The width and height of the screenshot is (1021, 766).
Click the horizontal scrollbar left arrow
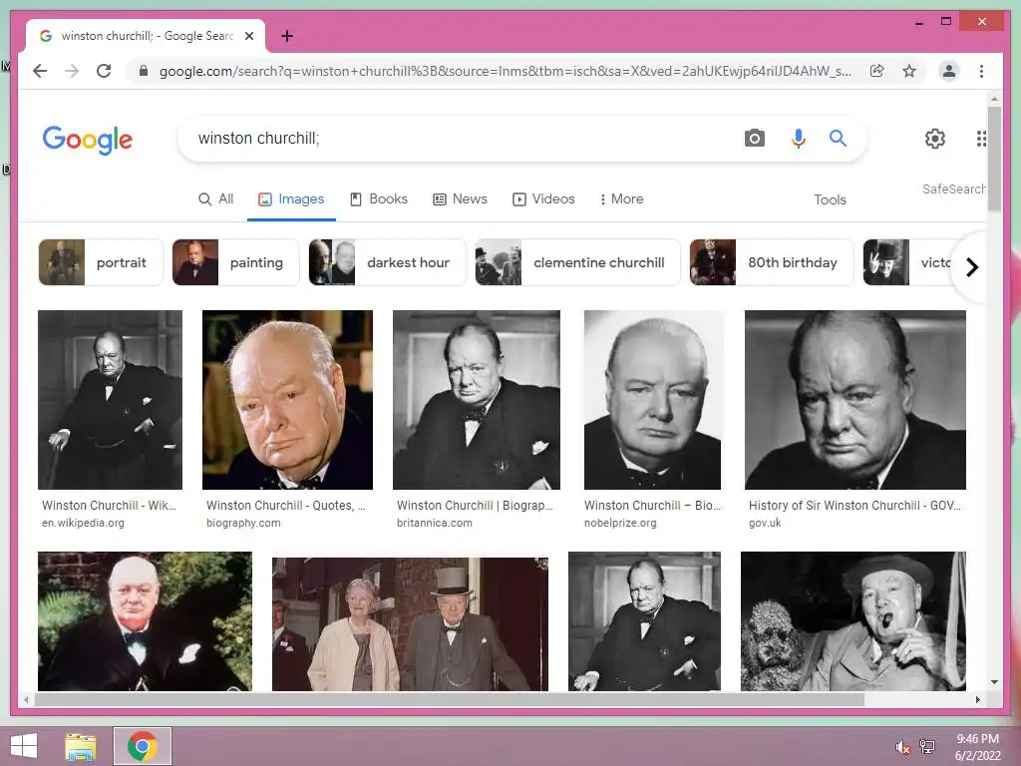pos(26,699)
